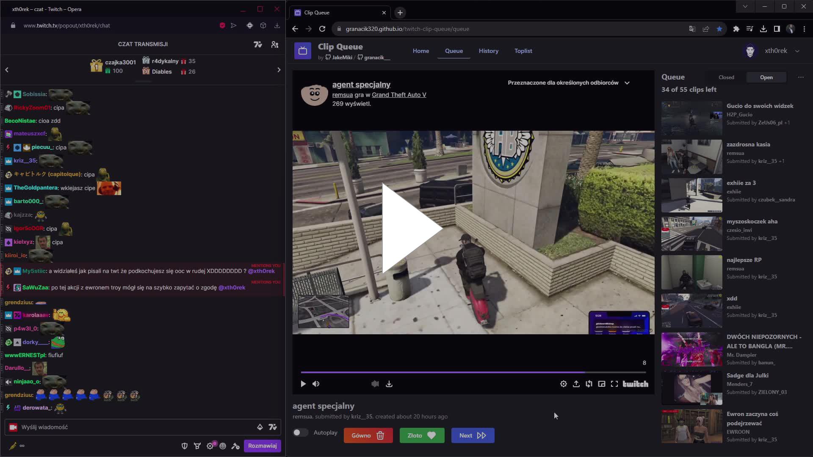
Task: Open the chat settings gear
Action: click(210, 446)
